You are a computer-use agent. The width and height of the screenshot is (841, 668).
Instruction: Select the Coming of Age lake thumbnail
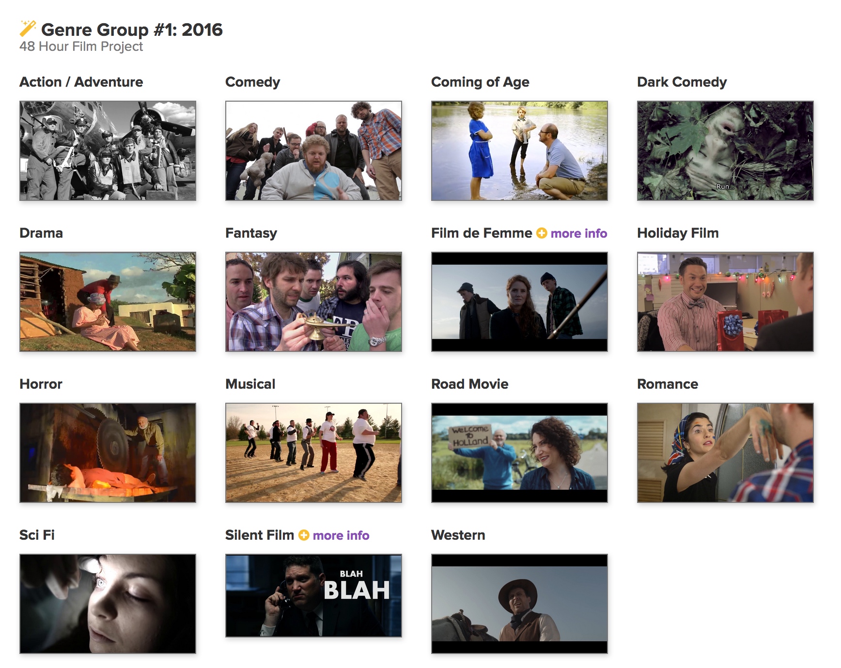(x=519, y=151)
